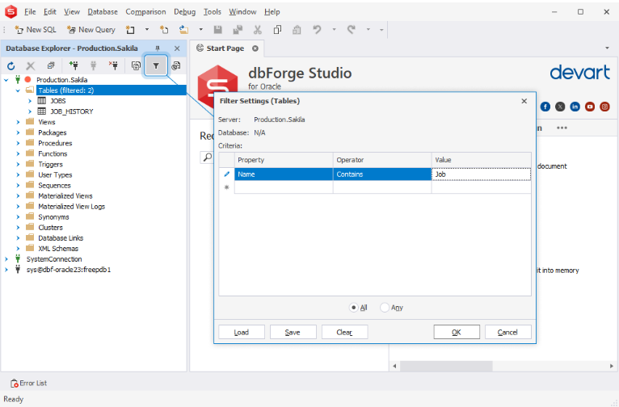The height and width of the screenshot is (407, 619).
Task: Expand the SystemConnection node
Action: click(6, 259)
